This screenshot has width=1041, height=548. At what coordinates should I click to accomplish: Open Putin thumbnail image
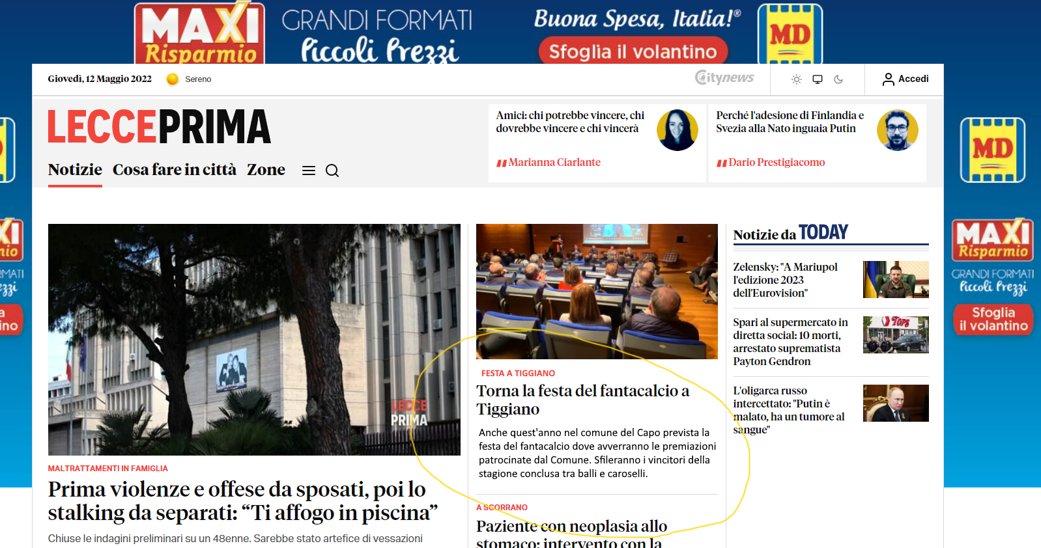pos(896,404)
